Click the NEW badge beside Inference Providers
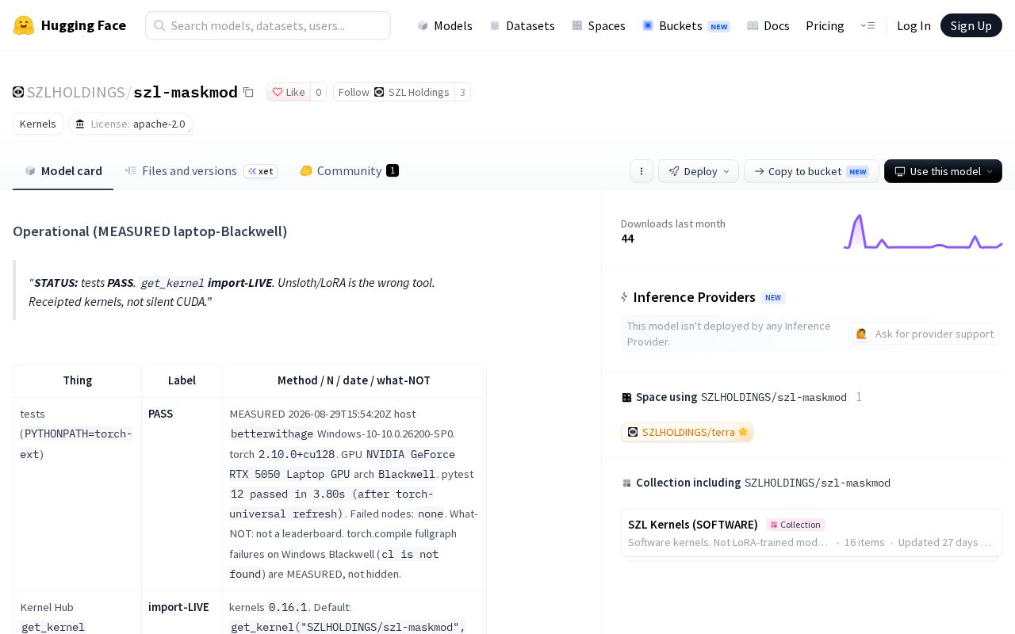The width and height of the screenshot is (1015, 634). click(773, 298)
